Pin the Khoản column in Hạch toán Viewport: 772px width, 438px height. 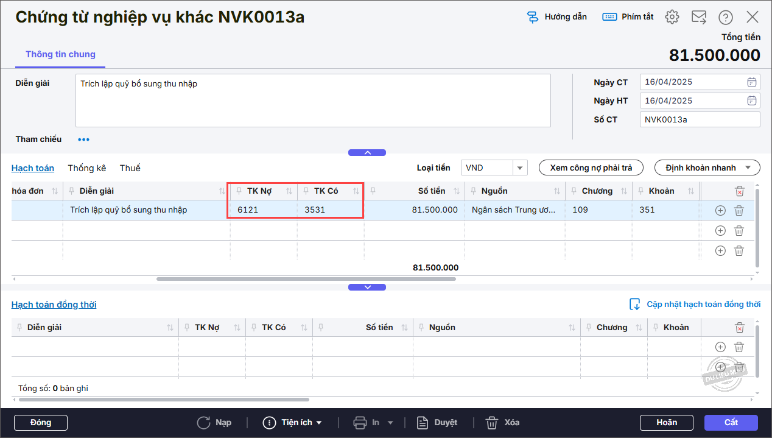click(641, 191)
